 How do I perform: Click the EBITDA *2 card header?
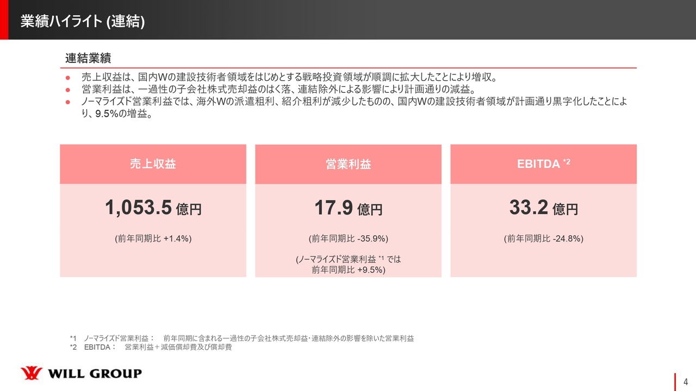coord(543,163)
